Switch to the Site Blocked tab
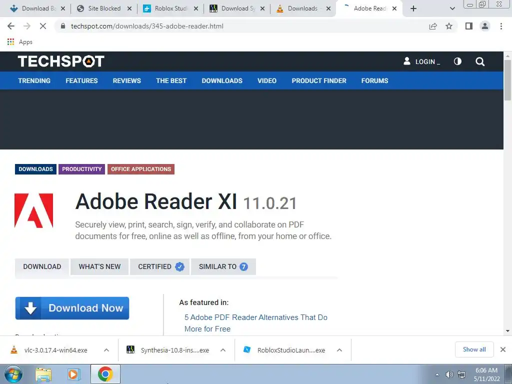Viewport: 512px width, 384px height. point(104,8)
